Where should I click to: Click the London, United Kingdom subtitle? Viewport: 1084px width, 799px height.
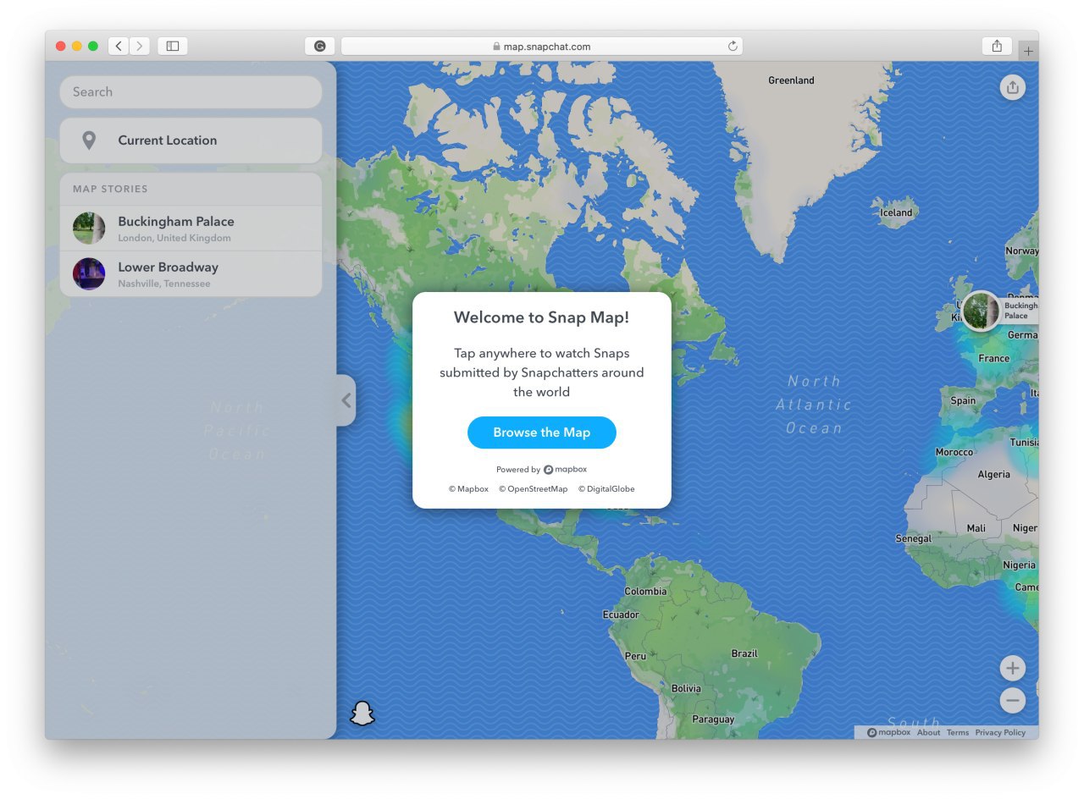click(174, 238)
